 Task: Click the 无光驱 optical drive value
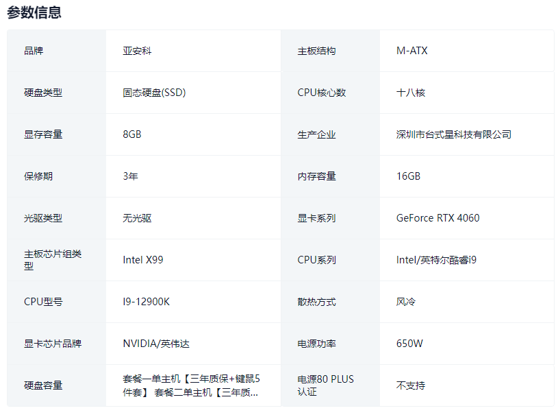point(137,218)
